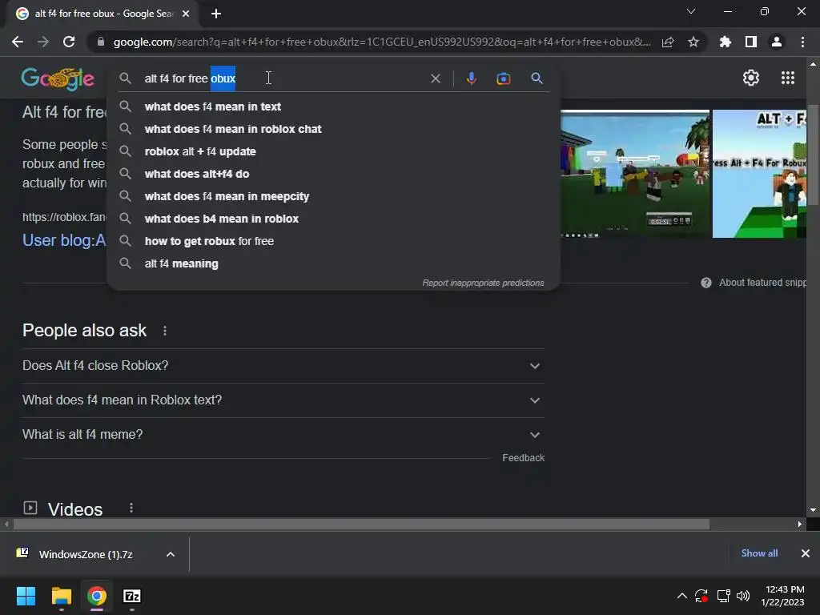Select suggestion 'what does f4 mean in text'
820x615 pixels.
click(333, 107)
